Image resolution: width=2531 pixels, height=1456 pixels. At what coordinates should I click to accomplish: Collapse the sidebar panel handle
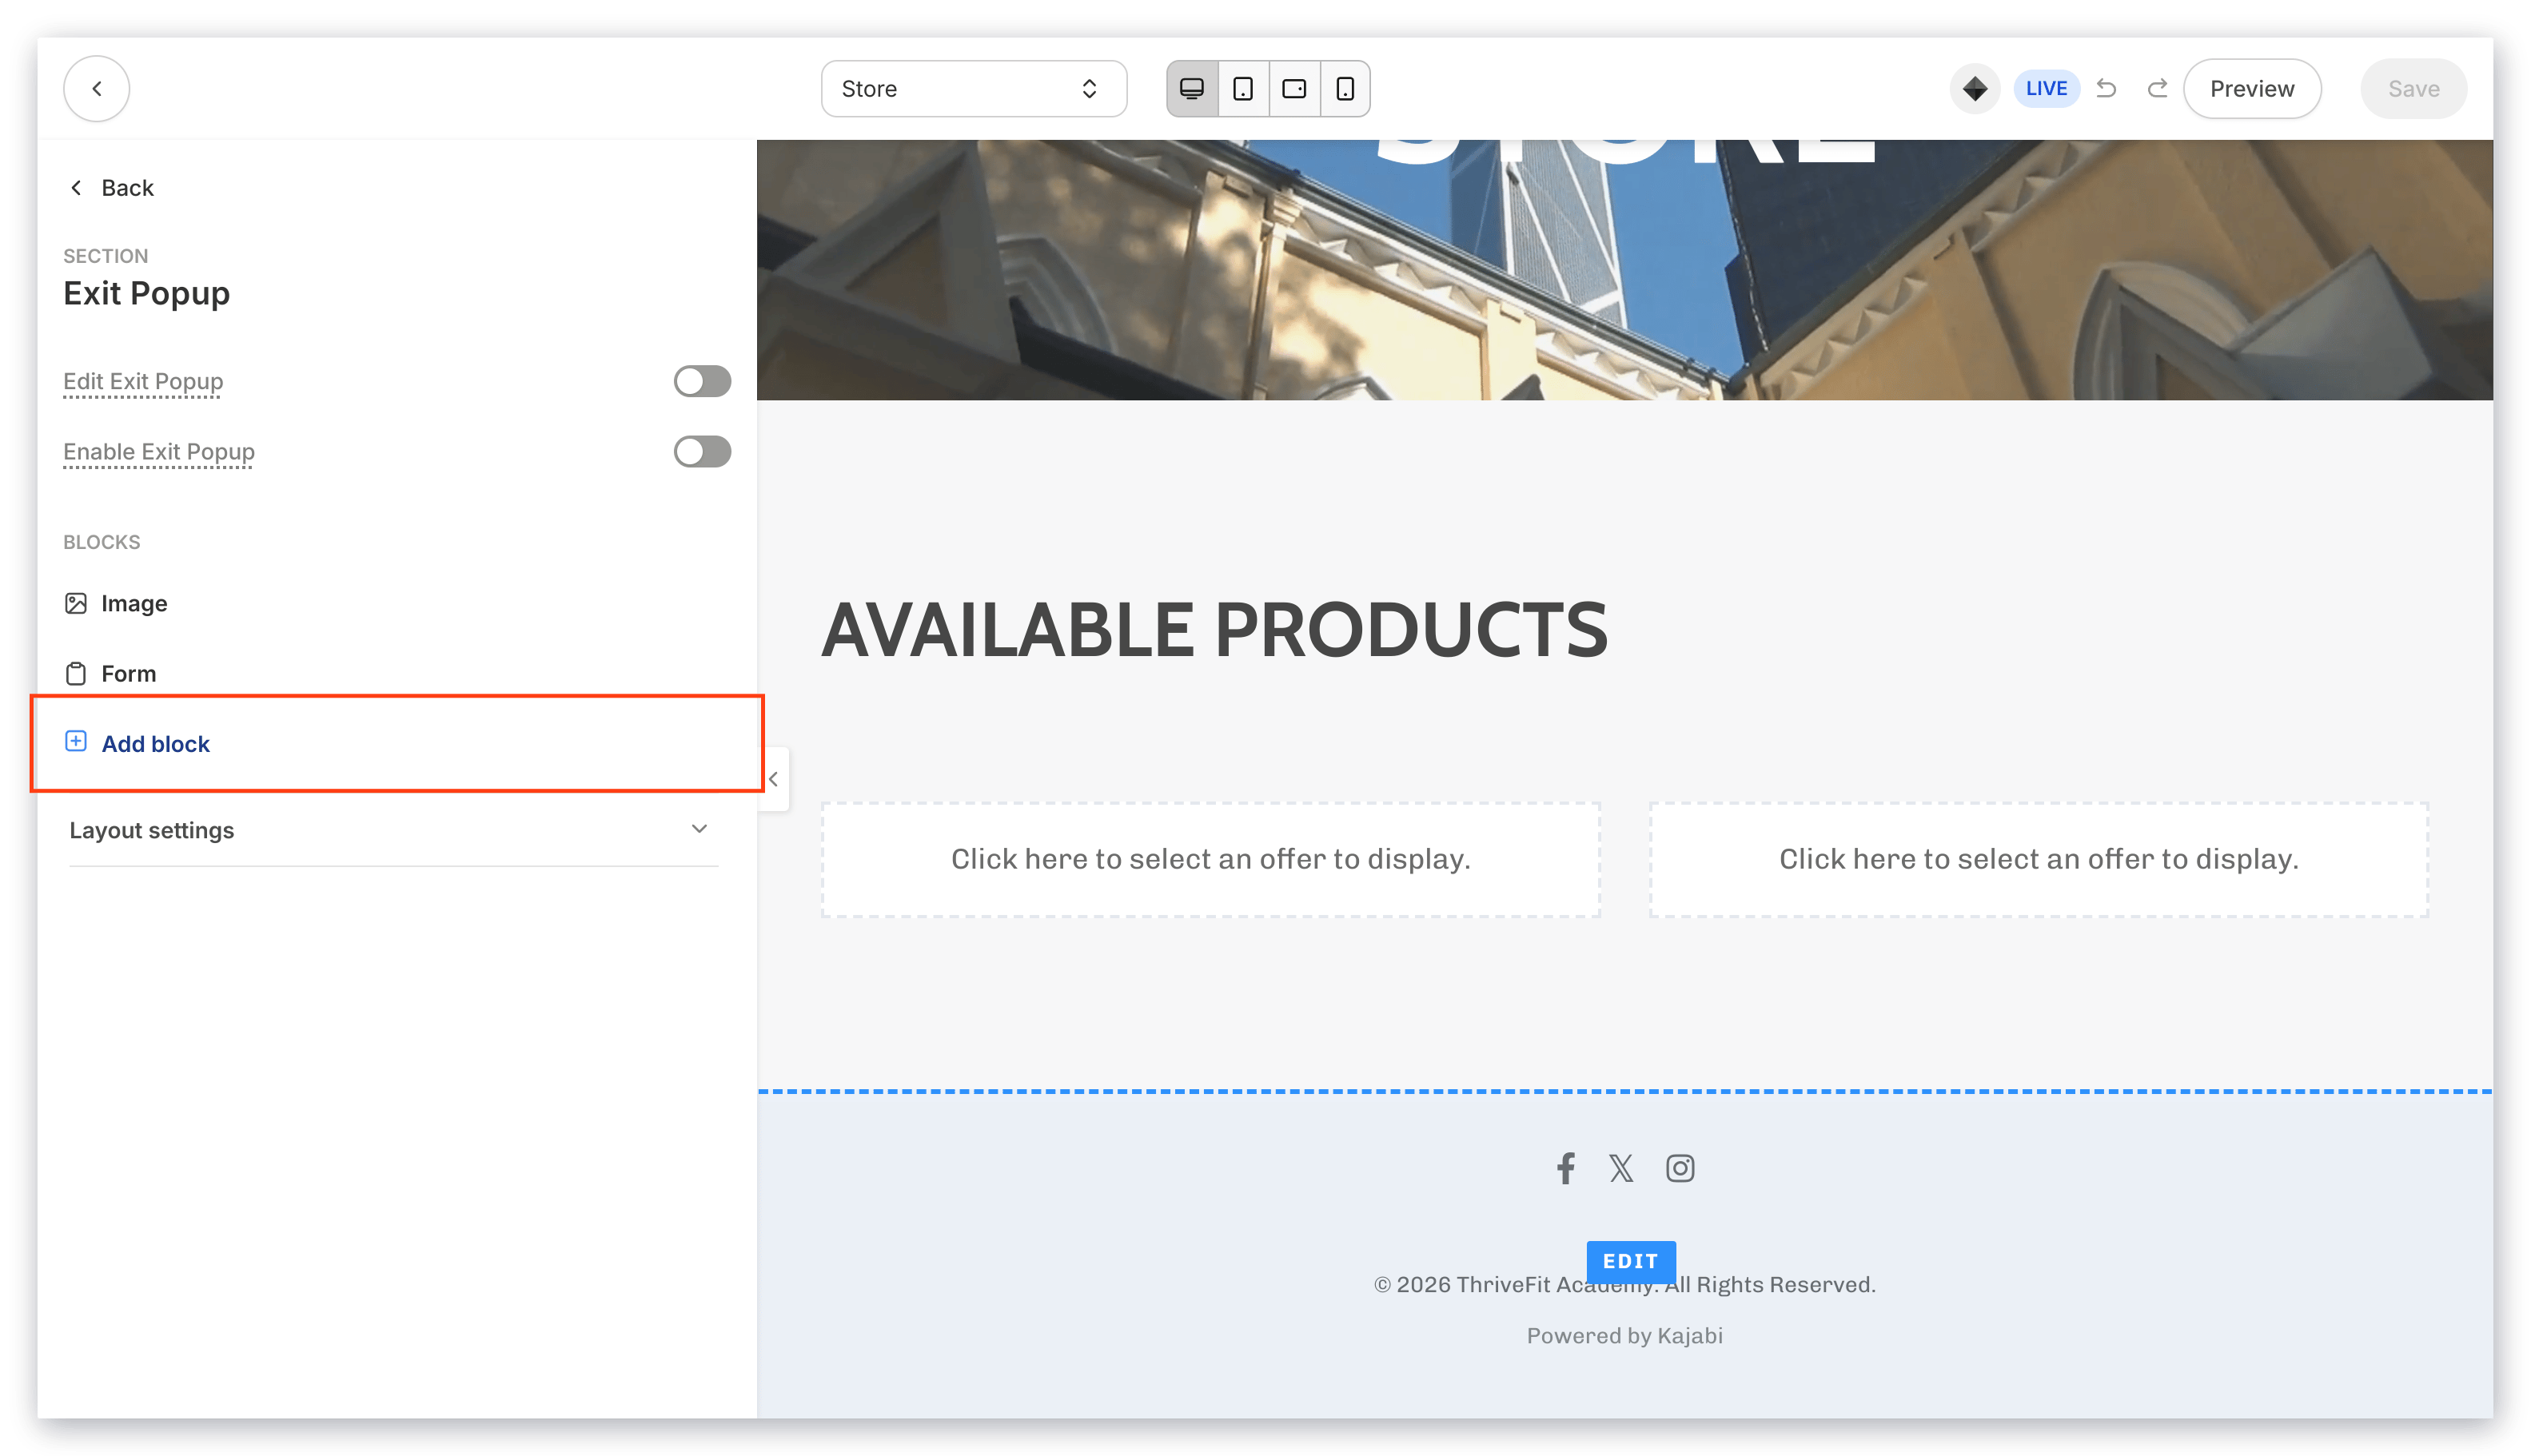coord(772,779)
